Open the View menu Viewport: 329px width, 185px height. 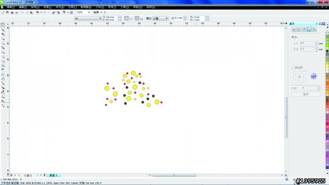[35, 7]
